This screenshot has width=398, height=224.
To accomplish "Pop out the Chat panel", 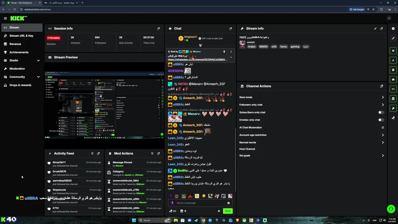I will pyautogui.click(x=230, y=29).
